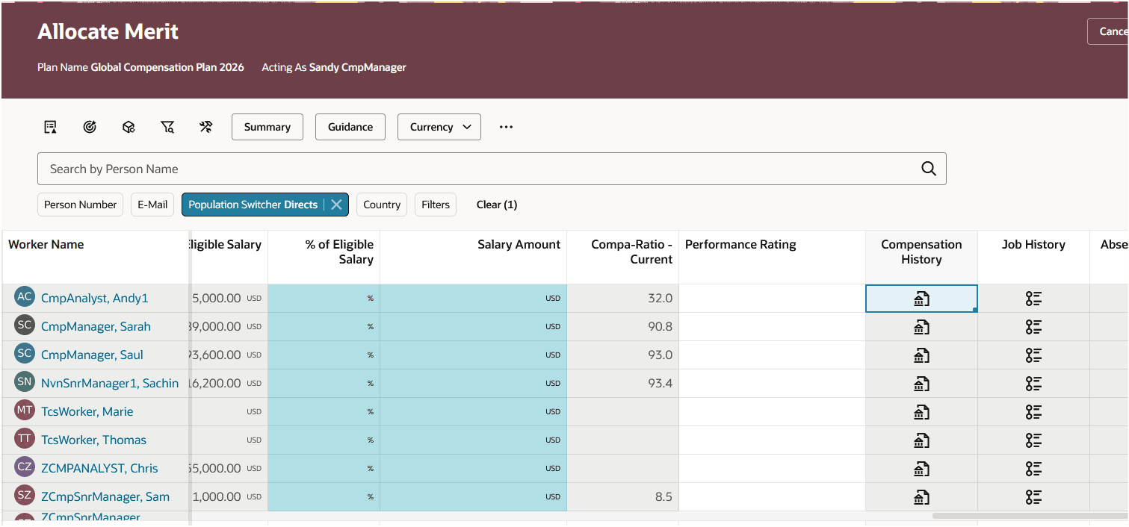Open worker link CmpAnalyst, Andy1

(95, 299)
